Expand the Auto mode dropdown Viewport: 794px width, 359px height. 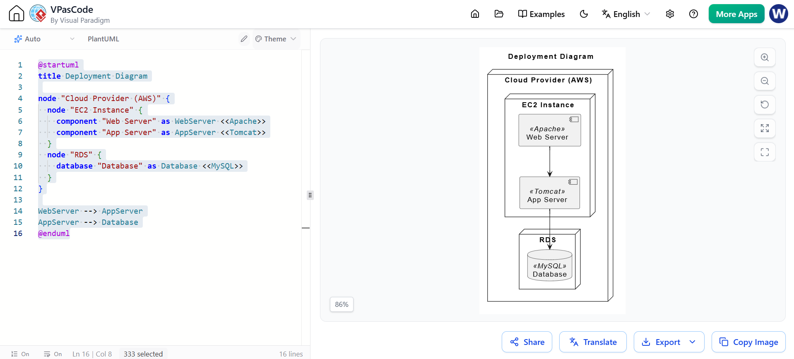pyautogui.click(x=44, y=39)
